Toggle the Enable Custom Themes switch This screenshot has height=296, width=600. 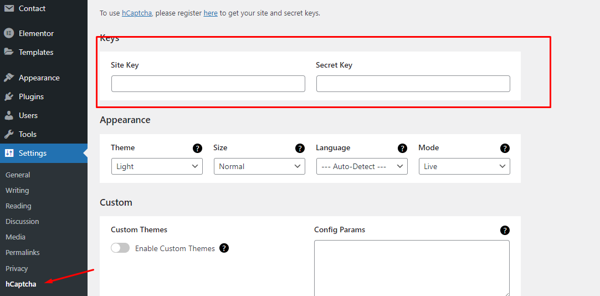(120, 248)
